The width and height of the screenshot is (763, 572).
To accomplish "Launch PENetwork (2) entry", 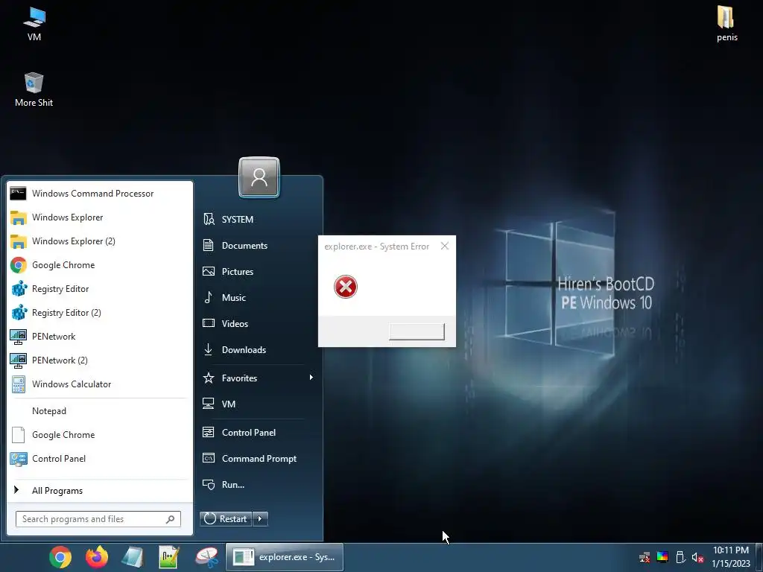I will [x=101, y=360].
